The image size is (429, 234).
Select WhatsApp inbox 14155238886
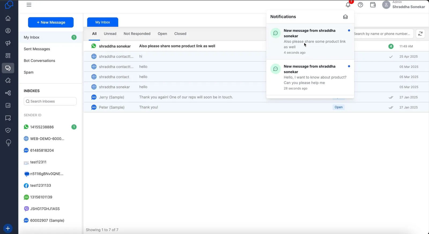coord(50,127)
